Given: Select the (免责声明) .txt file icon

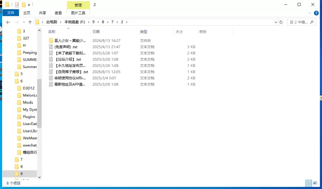Looking at the screenshot, I should click(x=51, y=47).
